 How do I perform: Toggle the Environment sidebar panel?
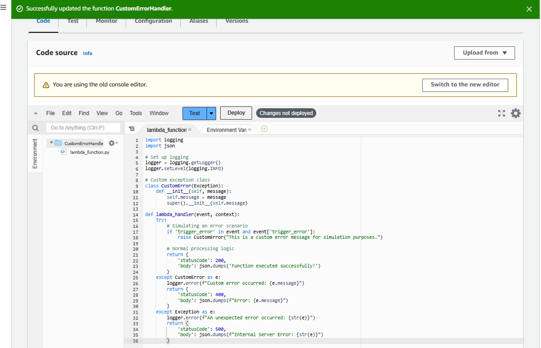point(35,152)
